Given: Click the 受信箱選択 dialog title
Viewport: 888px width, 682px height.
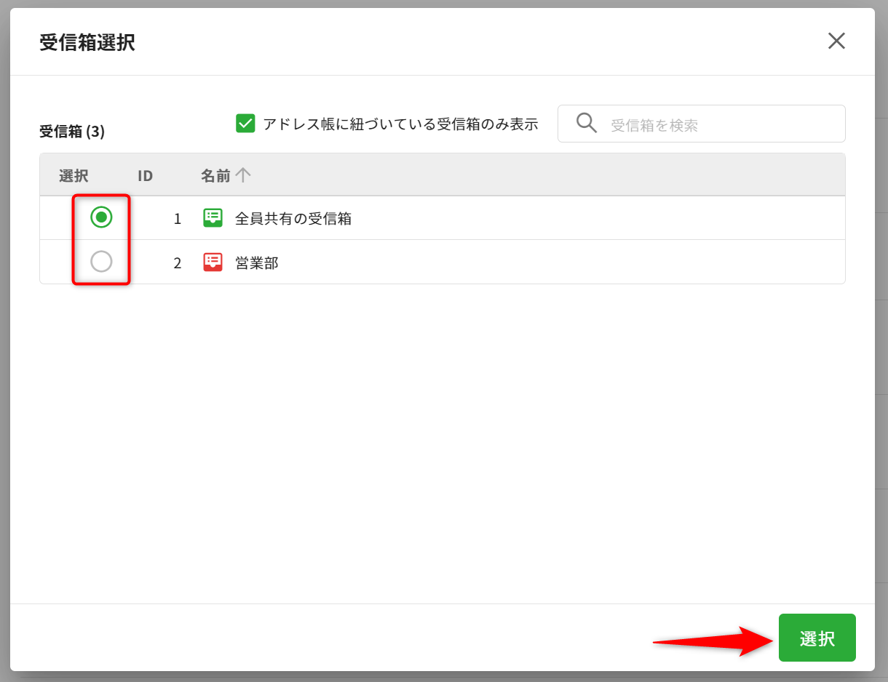Looking at the screenshot, I should 87,42.
